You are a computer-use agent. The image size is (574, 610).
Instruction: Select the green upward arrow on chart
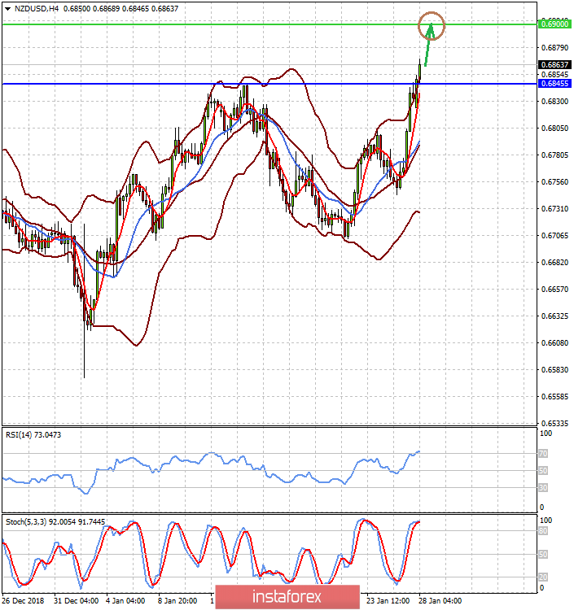427,51
